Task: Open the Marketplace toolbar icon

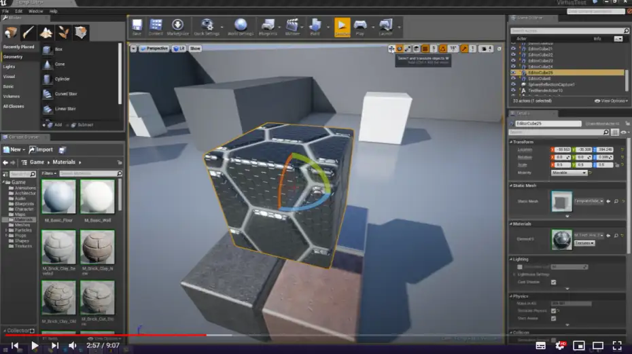Action: click(178, 27)
